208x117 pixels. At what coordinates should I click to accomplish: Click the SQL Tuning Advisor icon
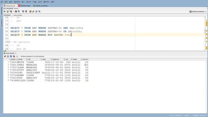19,12
